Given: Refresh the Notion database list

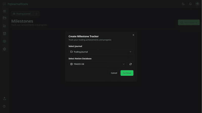Looking at the screenshot, I should pyautogui.click(x=131, y=64).
